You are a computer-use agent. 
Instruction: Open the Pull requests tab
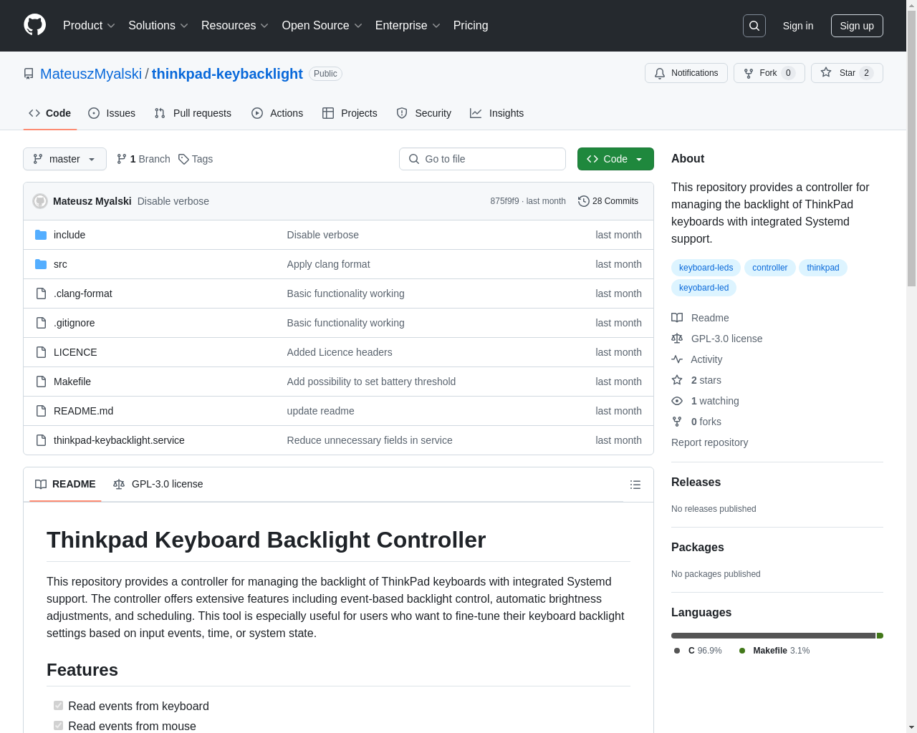point(193,113)
